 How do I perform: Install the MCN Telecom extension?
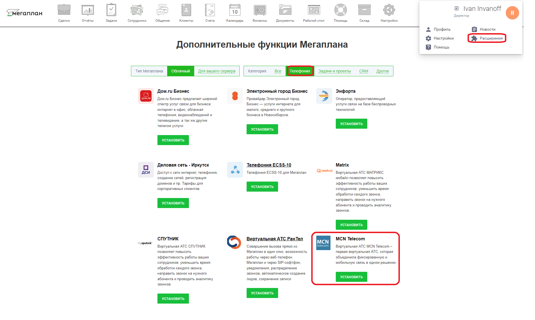pyautogui.click(x=351, y=277)
